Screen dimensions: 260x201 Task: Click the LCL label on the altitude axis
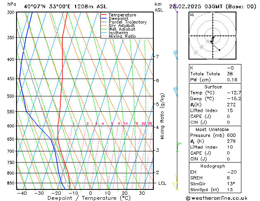point(162,183)
